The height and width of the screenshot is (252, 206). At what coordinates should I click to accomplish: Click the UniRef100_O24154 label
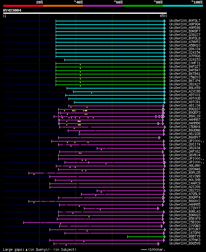[x=185, y=53]
